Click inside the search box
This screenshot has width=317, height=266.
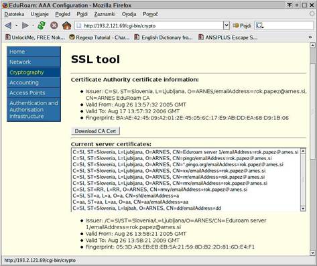[289, 25]
